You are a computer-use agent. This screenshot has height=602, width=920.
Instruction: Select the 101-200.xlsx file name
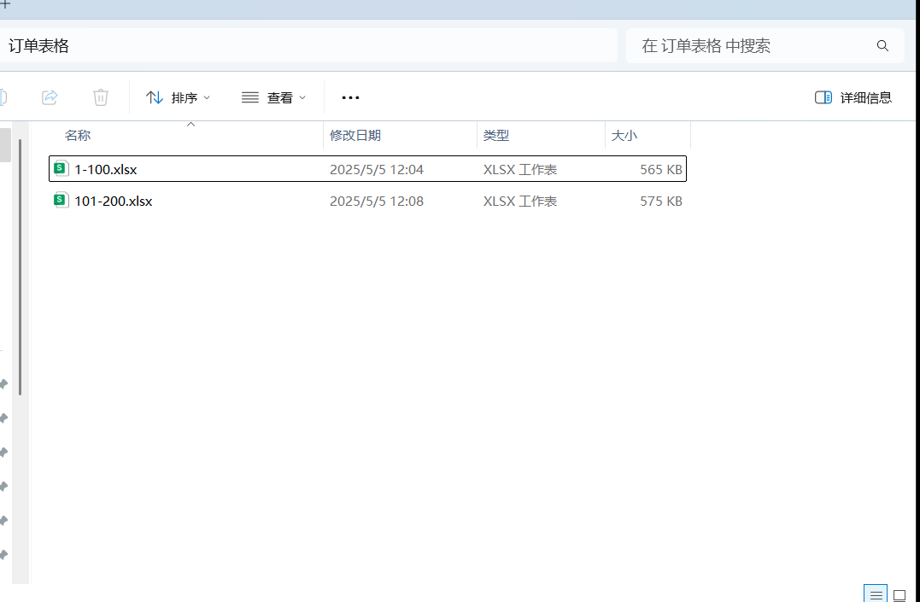click(114, 202)
